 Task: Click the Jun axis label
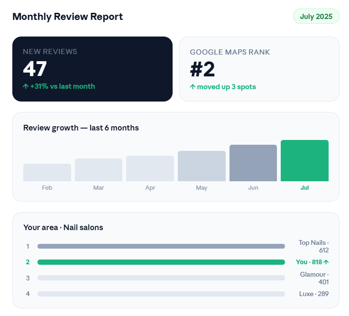(x=253, y=188)
